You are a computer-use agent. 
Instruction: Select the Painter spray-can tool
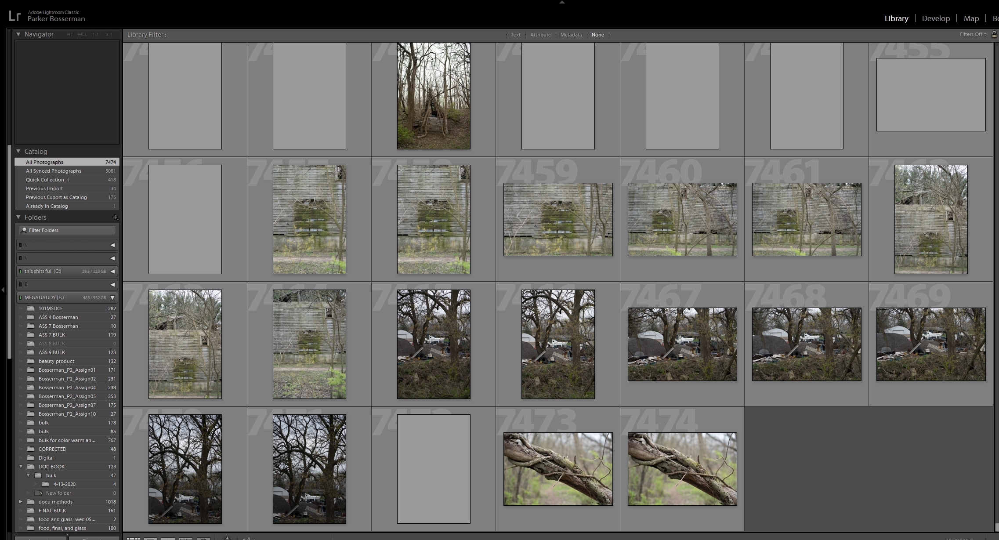coord(228,538)
